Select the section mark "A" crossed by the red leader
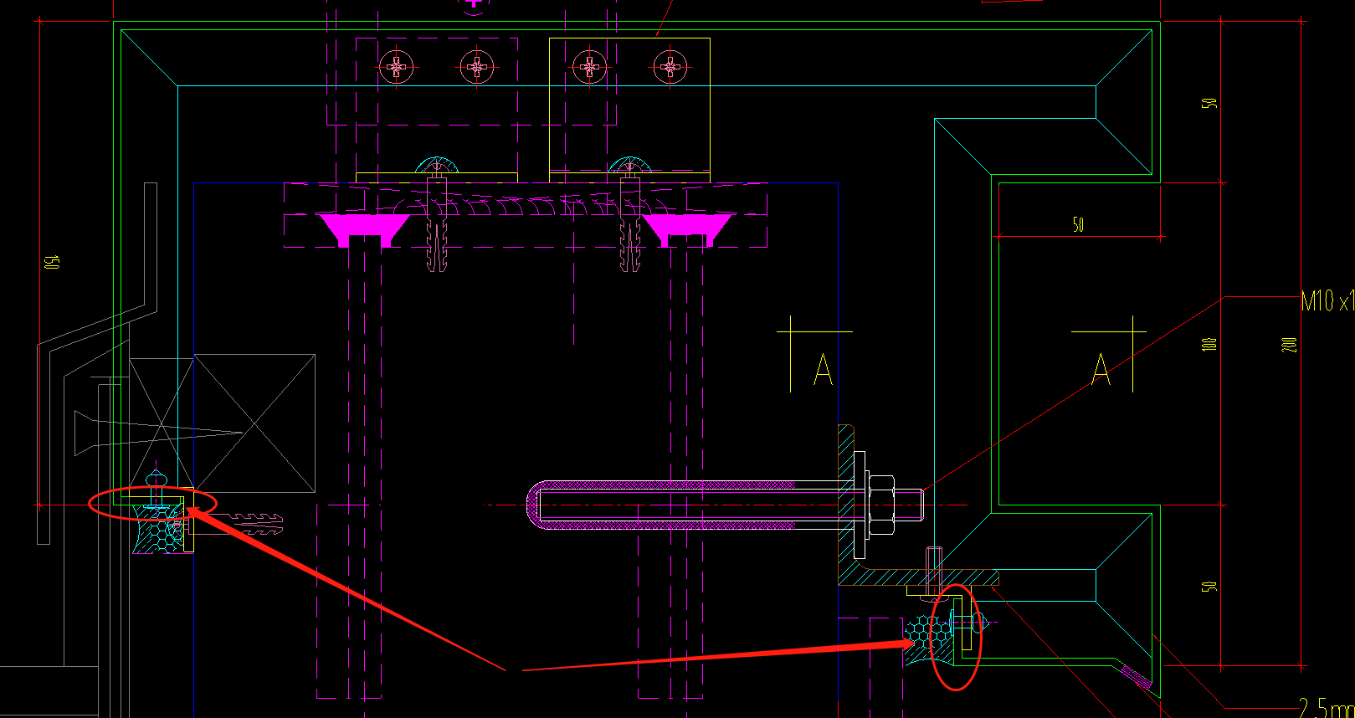 click(1101, 369)
